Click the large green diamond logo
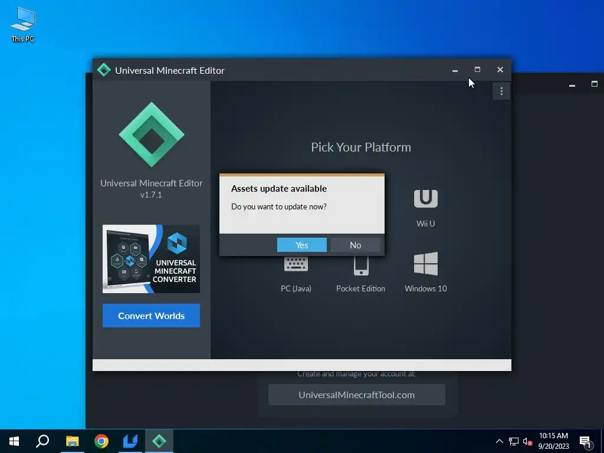Viewport: 604px width, 453px height. [x=152, y=134]
